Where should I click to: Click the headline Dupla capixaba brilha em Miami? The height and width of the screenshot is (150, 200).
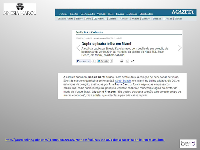[106, 44]
